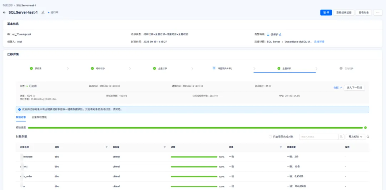Screen dimensions: 386x190
Task: Click the search magnifier icon in object list
Action: [x=341, y=137]
